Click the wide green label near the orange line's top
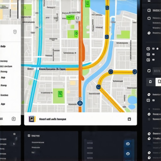The height and width of the screenshot is (161, 161). [70, 17]
